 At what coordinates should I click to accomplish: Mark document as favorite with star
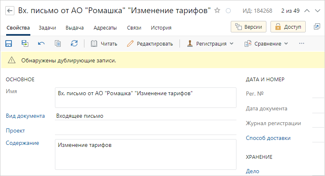218,11
